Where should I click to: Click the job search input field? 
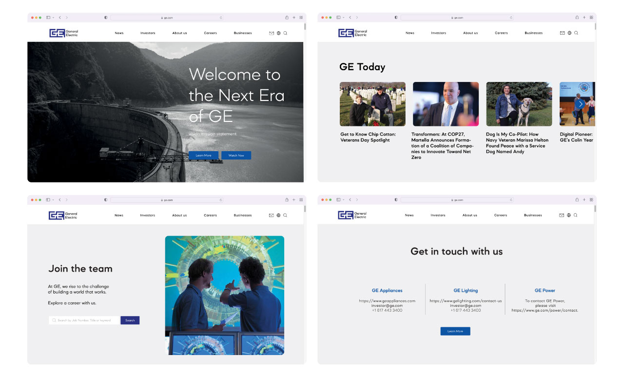pos(84,320)
